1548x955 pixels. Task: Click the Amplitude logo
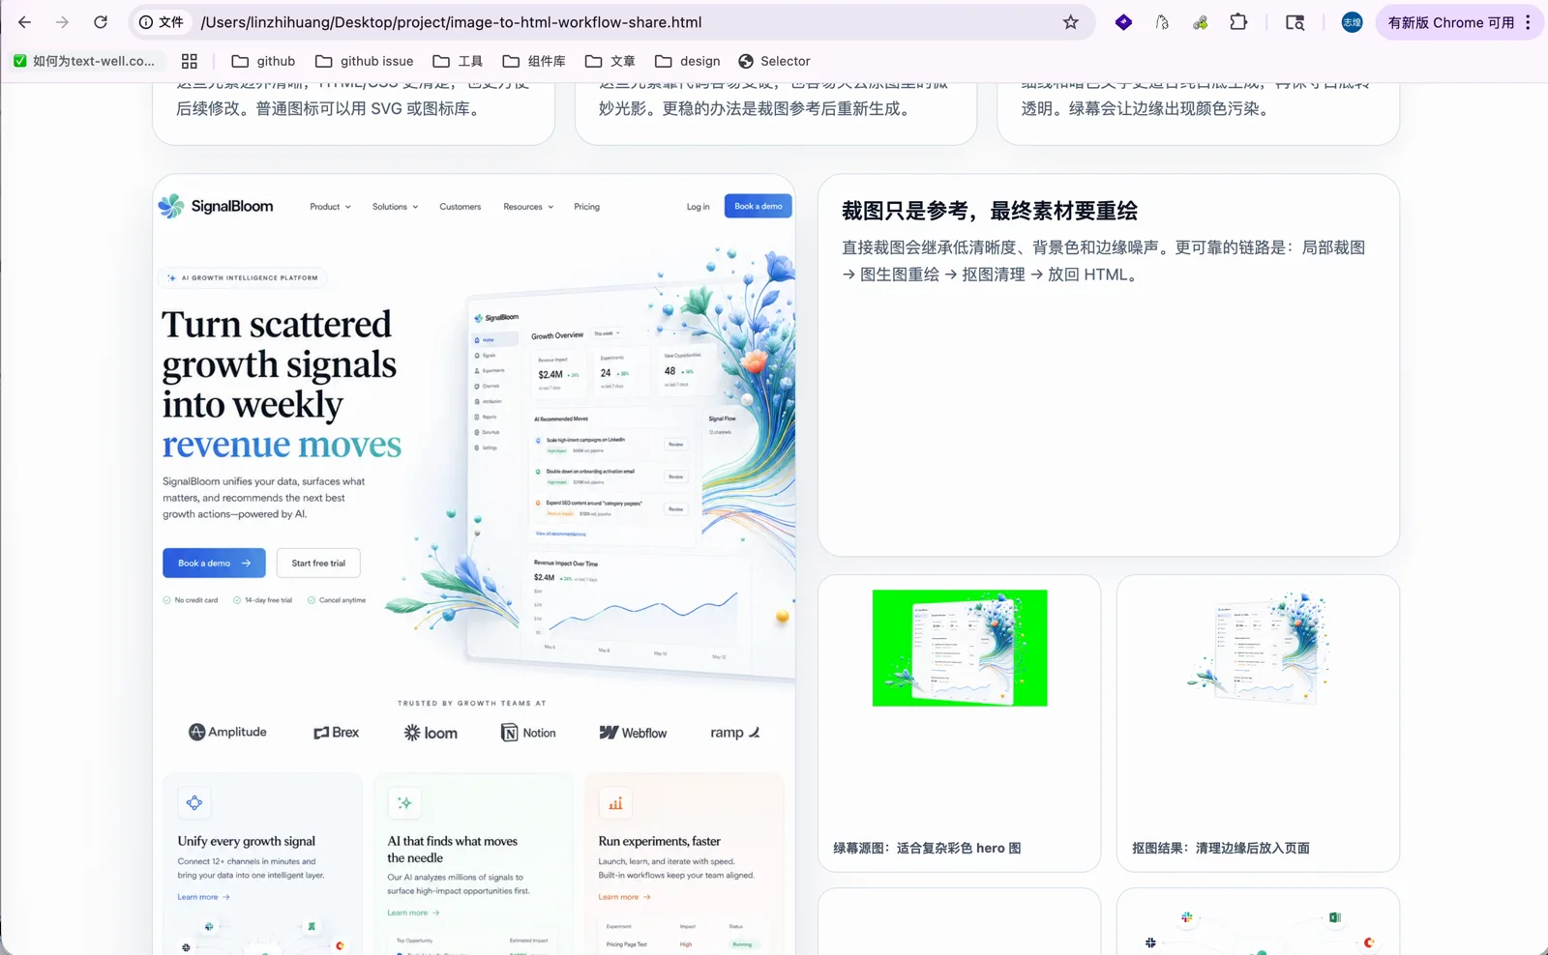[227, 732]
